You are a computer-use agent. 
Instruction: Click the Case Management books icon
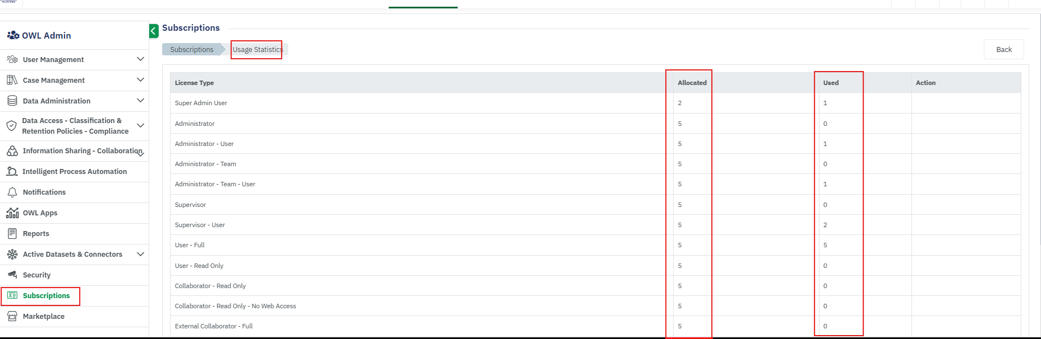pyautogui.click(x=12, y=80)
